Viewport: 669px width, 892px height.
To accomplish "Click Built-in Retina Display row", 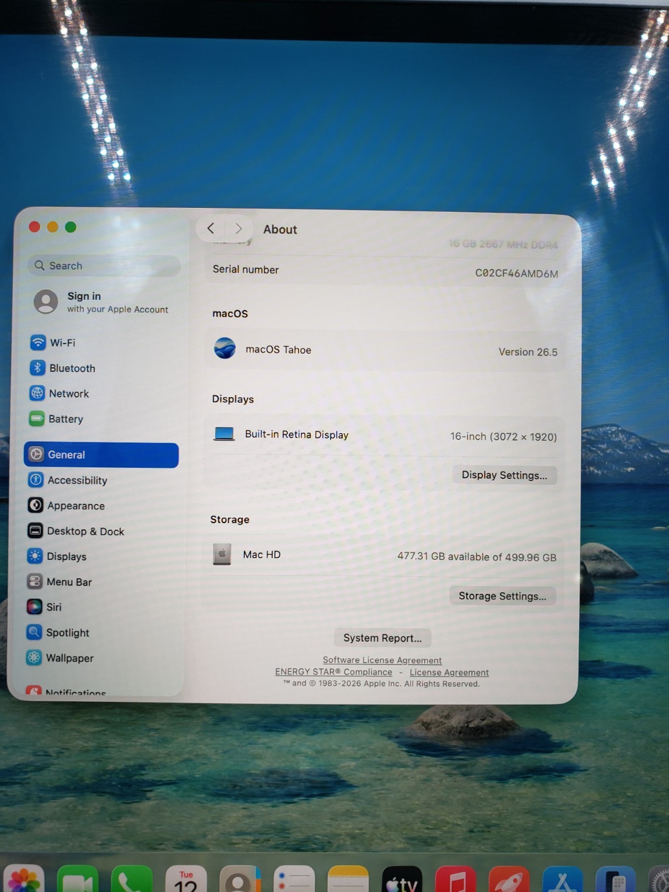I will 385,435.
